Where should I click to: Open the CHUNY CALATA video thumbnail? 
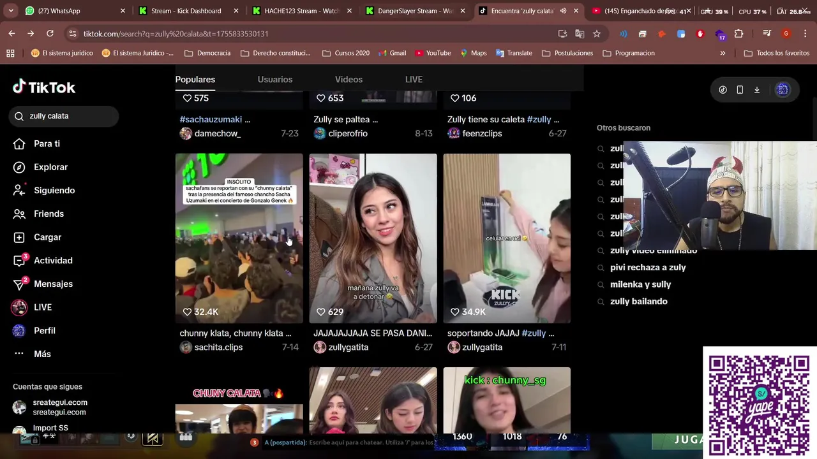239,400
